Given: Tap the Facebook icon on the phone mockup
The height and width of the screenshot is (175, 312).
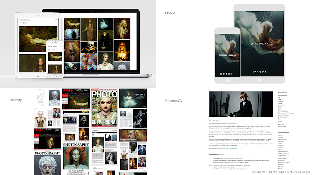Looking at the screenshot, I should tap(234, 74).
